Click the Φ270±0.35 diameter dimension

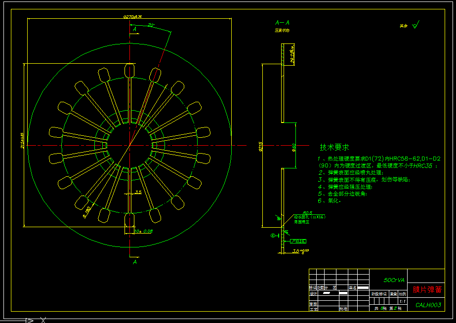132,17
